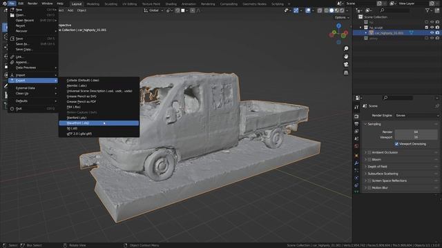The height and width of the screenshot is (248, 442).
Task: Open outliner editor type icon
Action: click(359, 10)
